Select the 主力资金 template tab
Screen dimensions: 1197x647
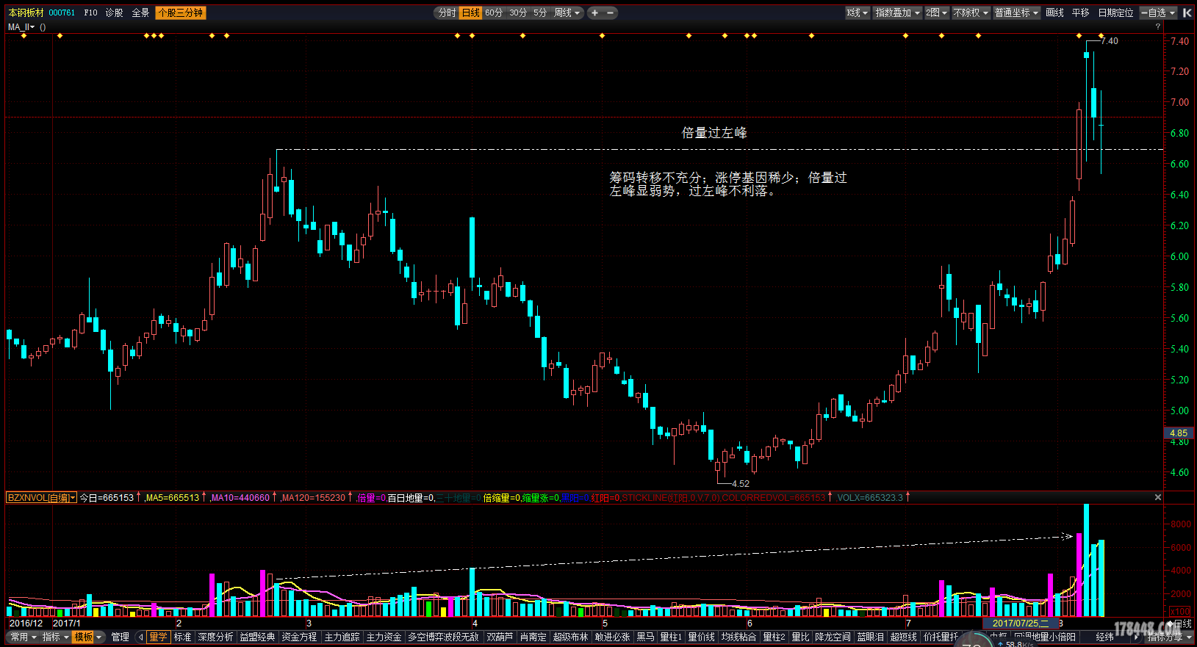pos(384,637)
